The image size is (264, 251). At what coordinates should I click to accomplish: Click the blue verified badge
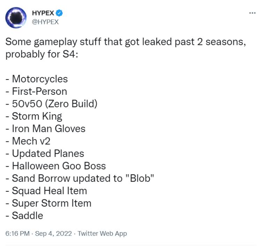[x=60, y=13]
